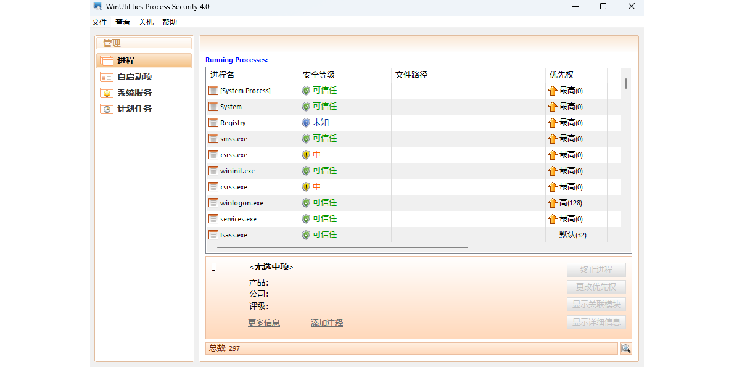Open the 查看 menu
The height and width of the screenshot is (367, 734).
tap(122, 22)
